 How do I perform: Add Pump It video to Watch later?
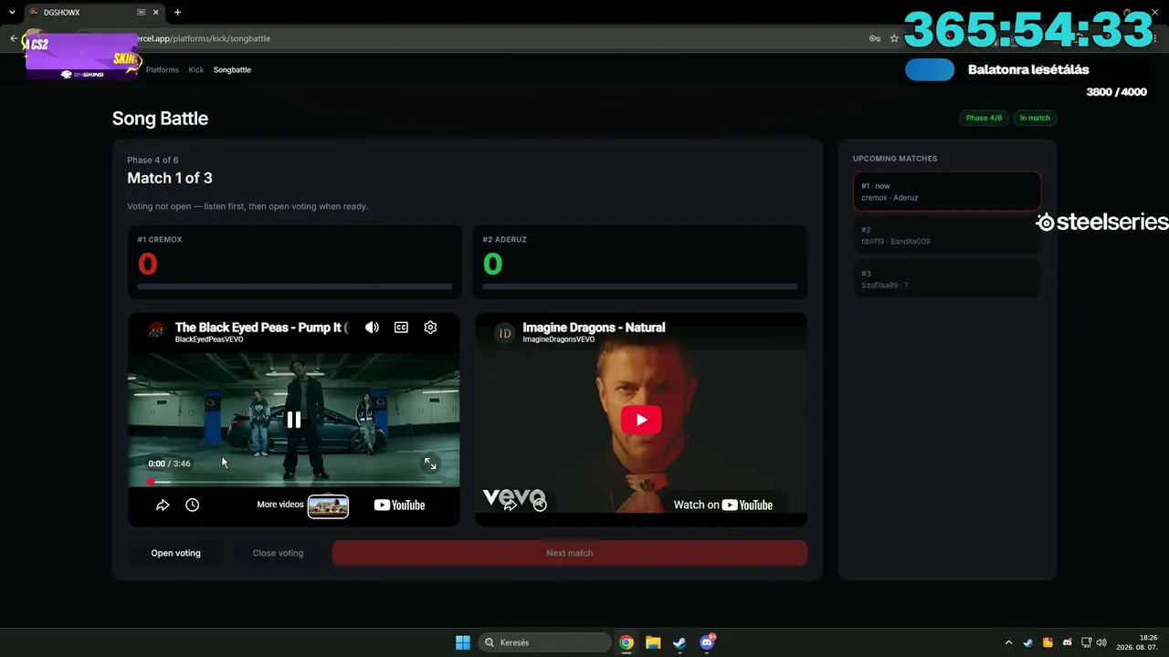pos(193,505)
